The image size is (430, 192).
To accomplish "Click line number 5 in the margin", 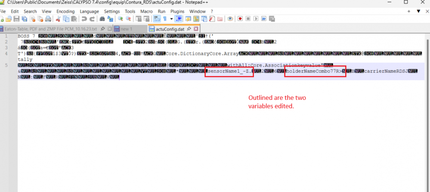I will point(6,65).
